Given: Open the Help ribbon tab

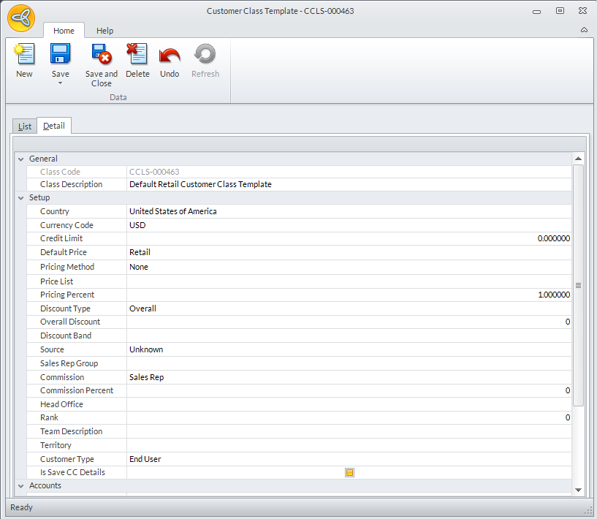Looking at the screenshot, I should (x=105, y=31).
